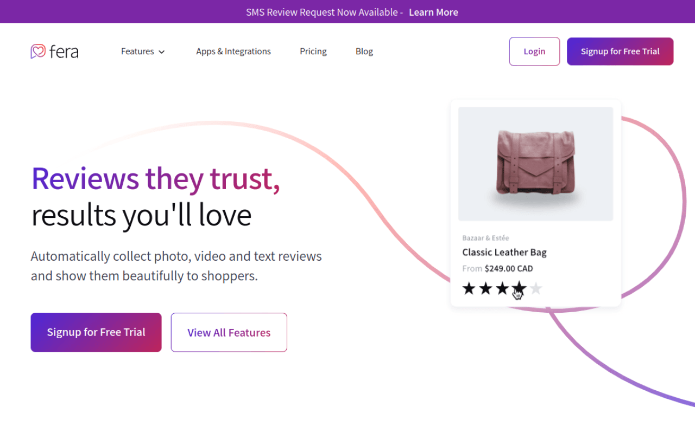The width and height of the screenshot is (695, 439).
Task: Click hero Signup for Free Trial button
Action: coord(96,332)
